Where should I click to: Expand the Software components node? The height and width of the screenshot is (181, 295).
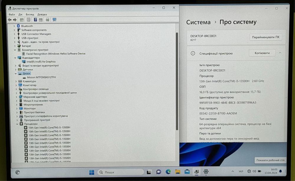(x=14, y=30)
